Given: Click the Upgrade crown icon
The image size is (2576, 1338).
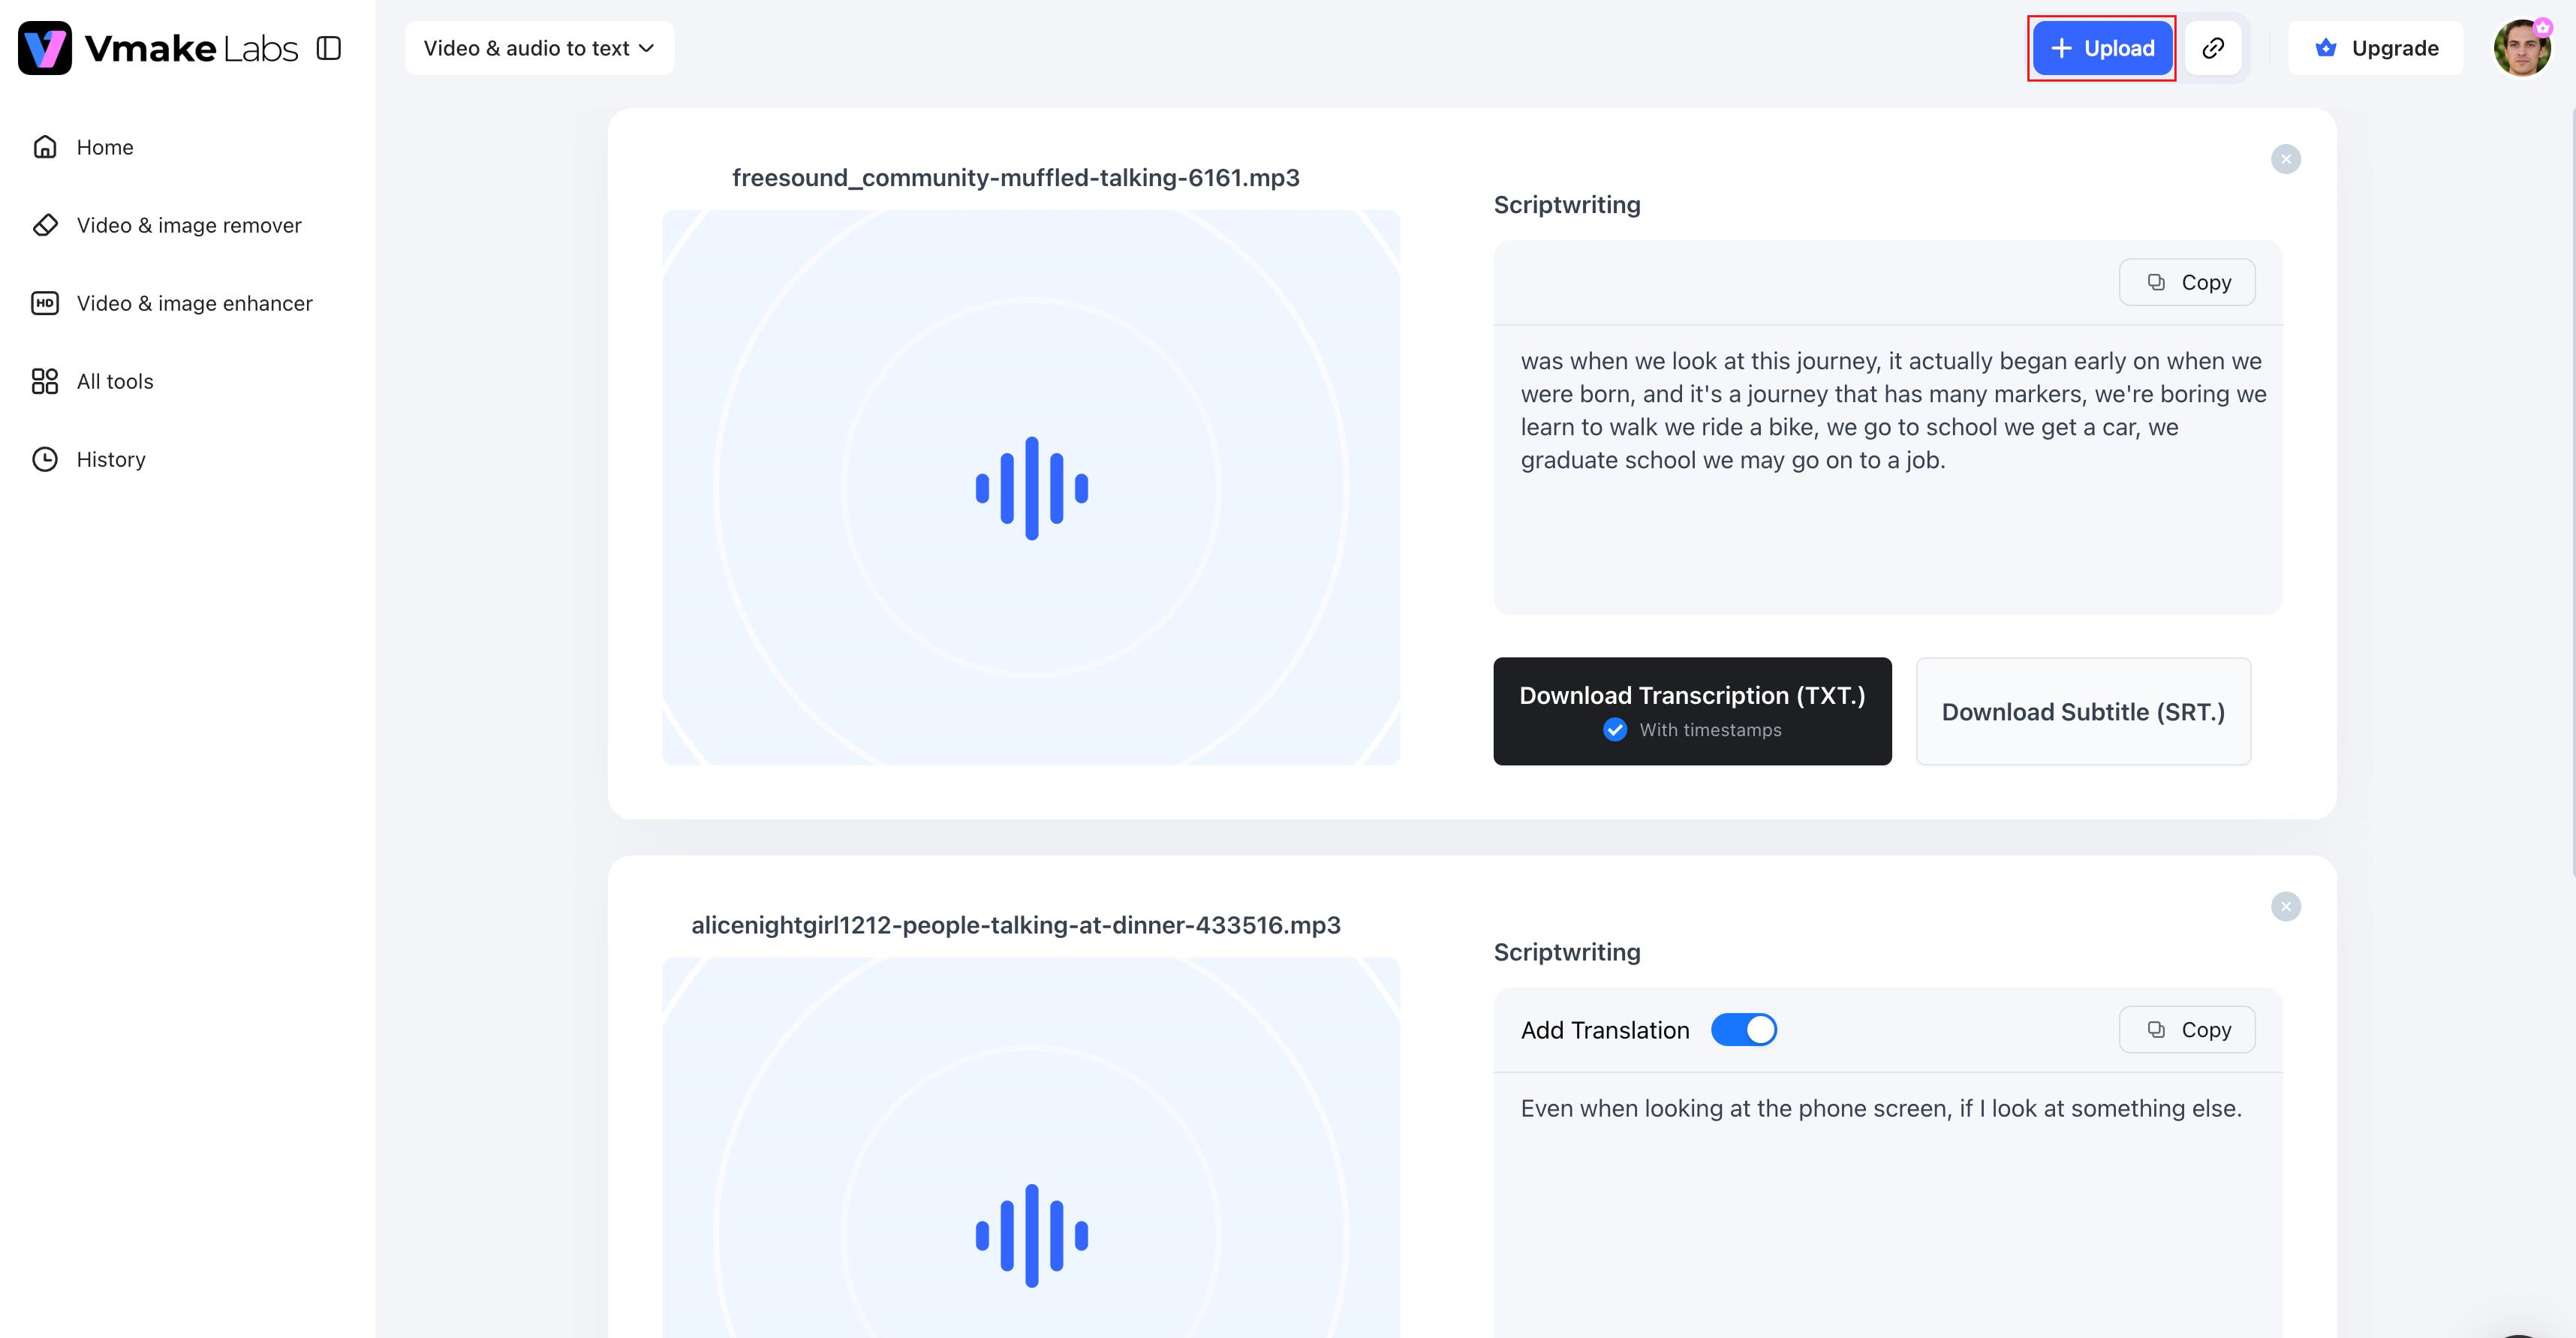Looking at the screenshot, I should [x=2326, y=48].
